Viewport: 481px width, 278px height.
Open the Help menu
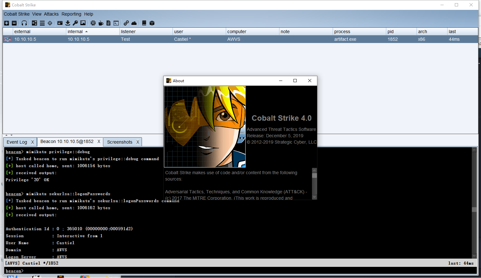(x=89, y=14)
